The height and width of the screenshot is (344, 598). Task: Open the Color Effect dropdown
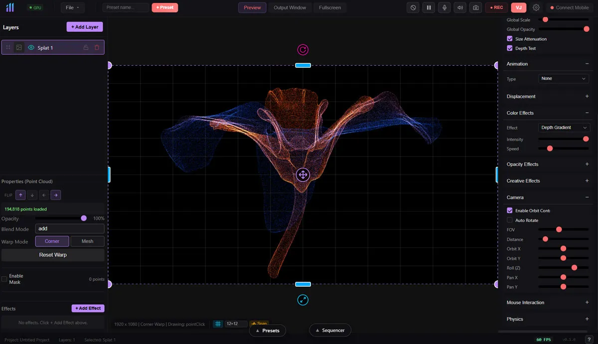[x=564, y=127]
